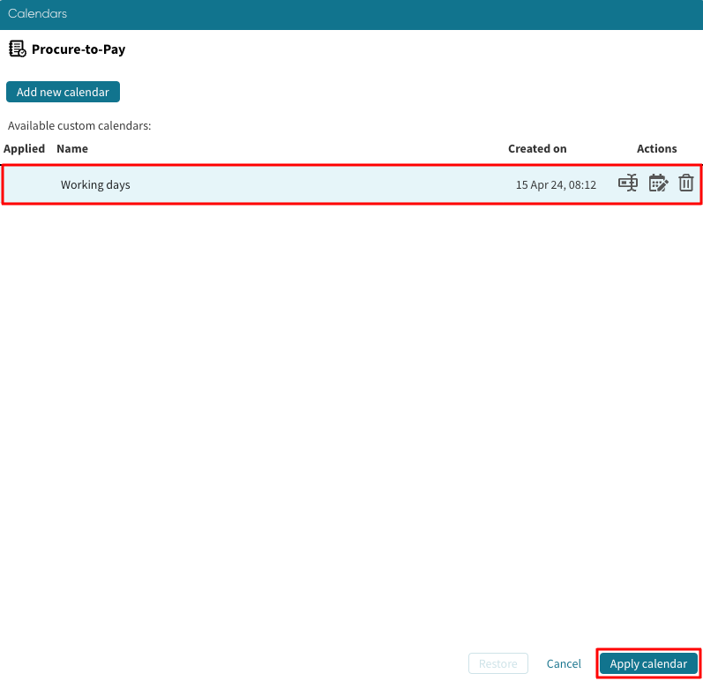The image size is (703, 681).
Task: Click the Applied column header
Action: (x=25, y=148)
